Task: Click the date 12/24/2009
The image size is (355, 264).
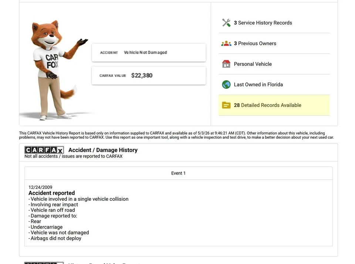Action: pyautogui.click(x=40, y=187)
